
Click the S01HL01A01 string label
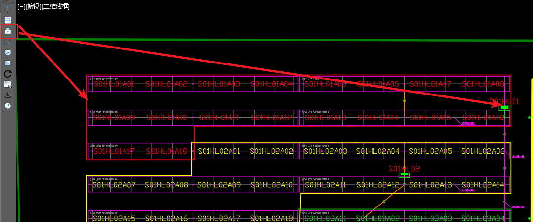pyautogui.click(x=114, y=84)
